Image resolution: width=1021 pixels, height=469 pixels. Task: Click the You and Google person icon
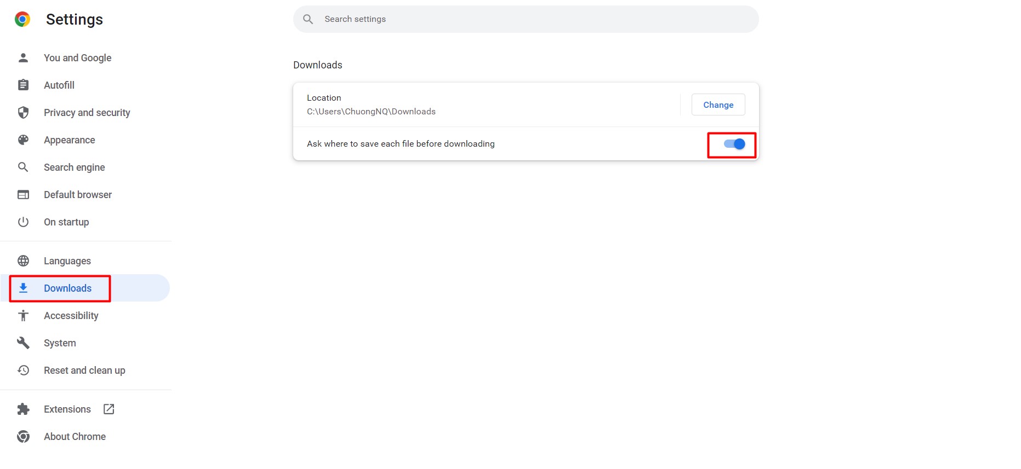[23, 57]
